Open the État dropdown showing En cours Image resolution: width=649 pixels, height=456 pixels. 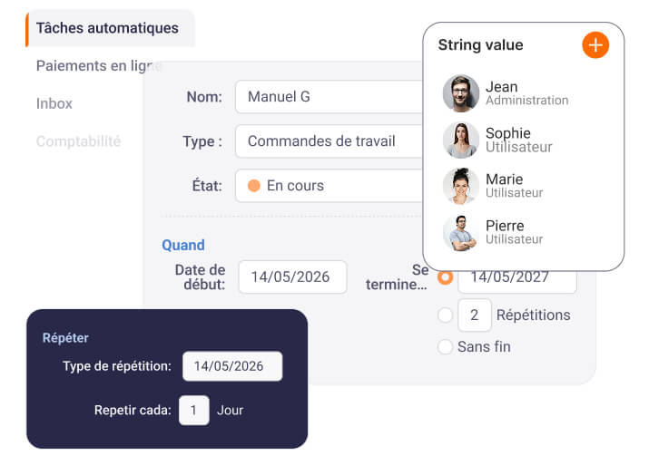[x=329, y=186]
